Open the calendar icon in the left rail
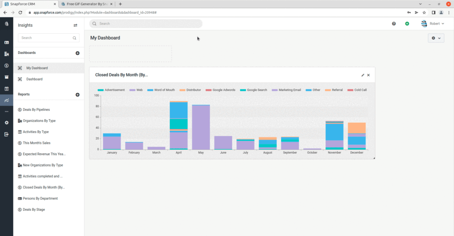The width and height of the screenshot is (454, 236). (7, 89)
